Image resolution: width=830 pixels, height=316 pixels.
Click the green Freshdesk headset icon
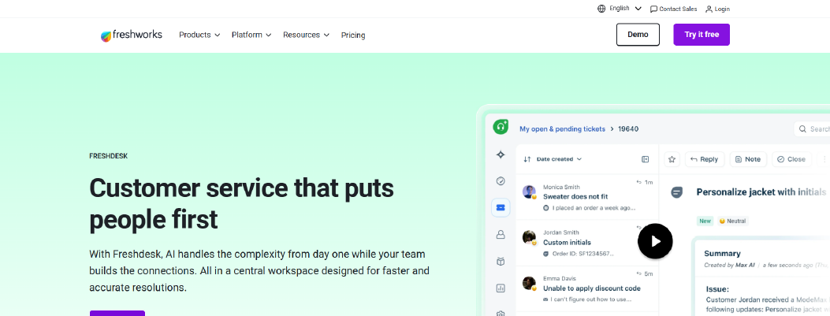(x=501, y=127)
